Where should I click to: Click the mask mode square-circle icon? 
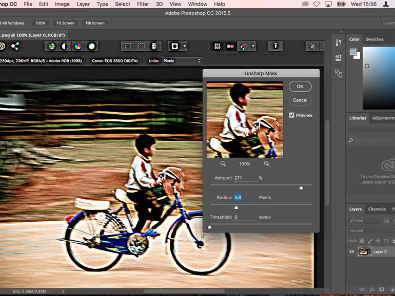click(174, 46)
